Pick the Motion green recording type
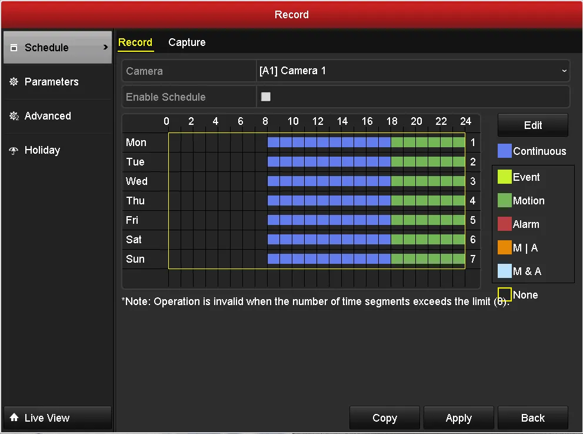The image size is (583, 434). pyautogui.click(x=505, y=201)
